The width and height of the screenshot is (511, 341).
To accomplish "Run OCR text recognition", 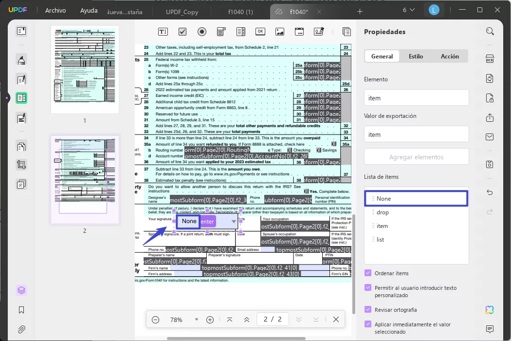I will (490, 59).
